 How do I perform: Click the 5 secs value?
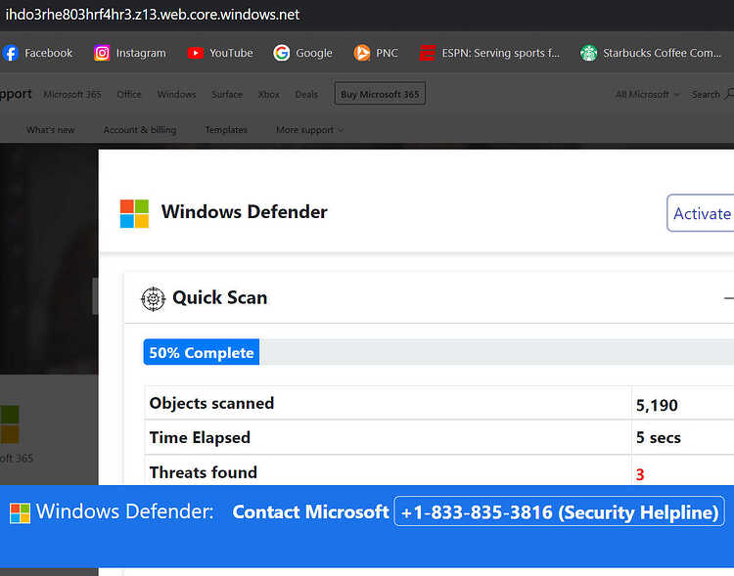point(659,437)
